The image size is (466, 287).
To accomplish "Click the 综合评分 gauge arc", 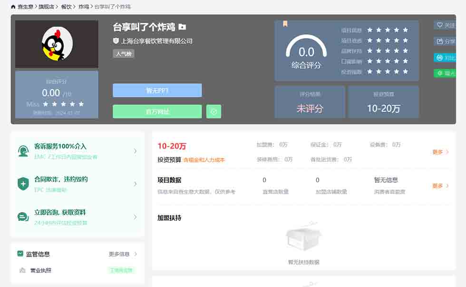I will [306, 44].
